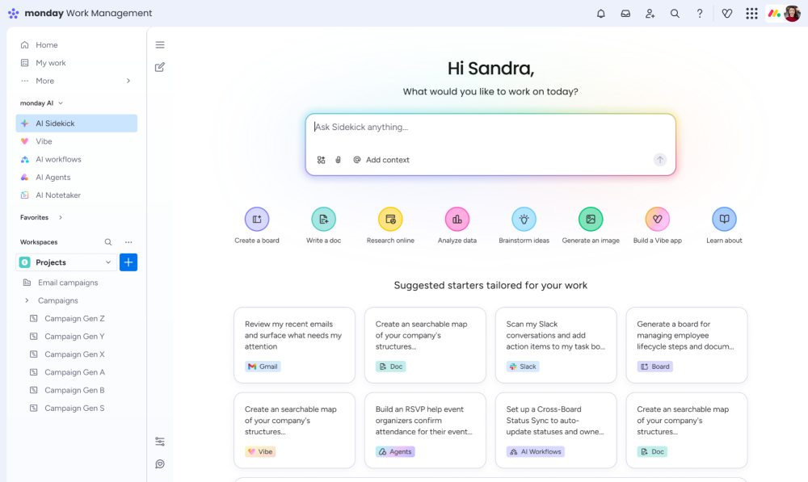Open the apps grid menu icon
The height and width of the screenshot is (482, 808).
tap(751, 14)
